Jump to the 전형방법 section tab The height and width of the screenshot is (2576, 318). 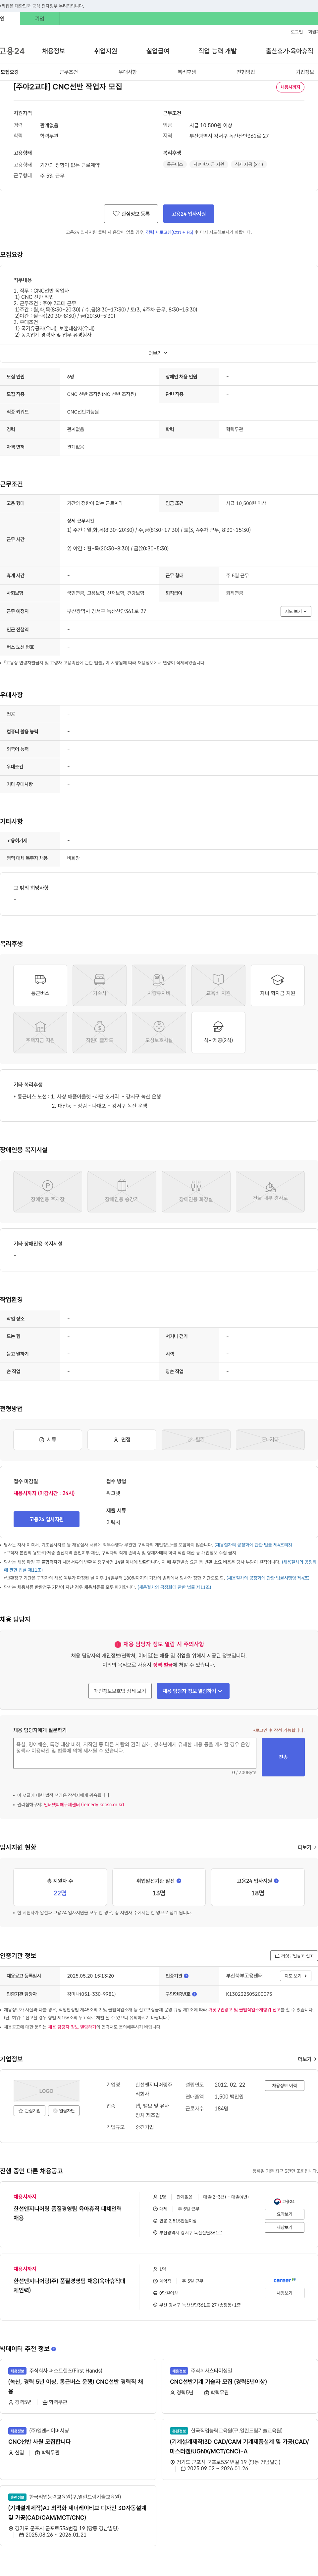click(246, 72)
